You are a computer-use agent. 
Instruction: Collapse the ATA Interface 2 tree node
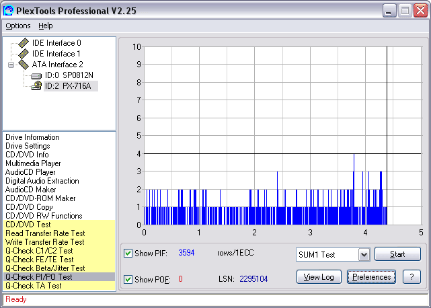coord(11,65)
